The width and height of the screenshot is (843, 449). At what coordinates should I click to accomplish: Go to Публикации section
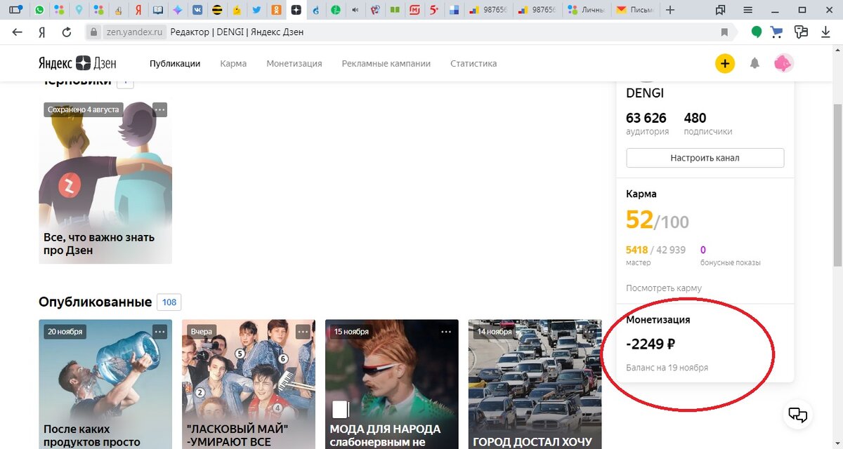coord(175,63)
